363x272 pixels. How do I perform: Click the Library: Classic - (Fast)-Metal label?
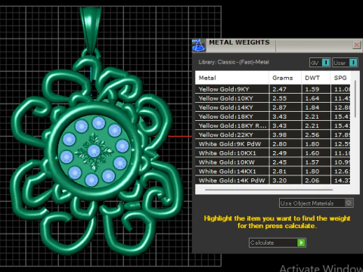[234, 62]
